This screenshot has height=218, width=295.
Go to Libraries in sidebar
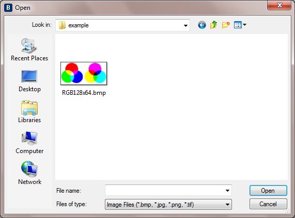29,112
